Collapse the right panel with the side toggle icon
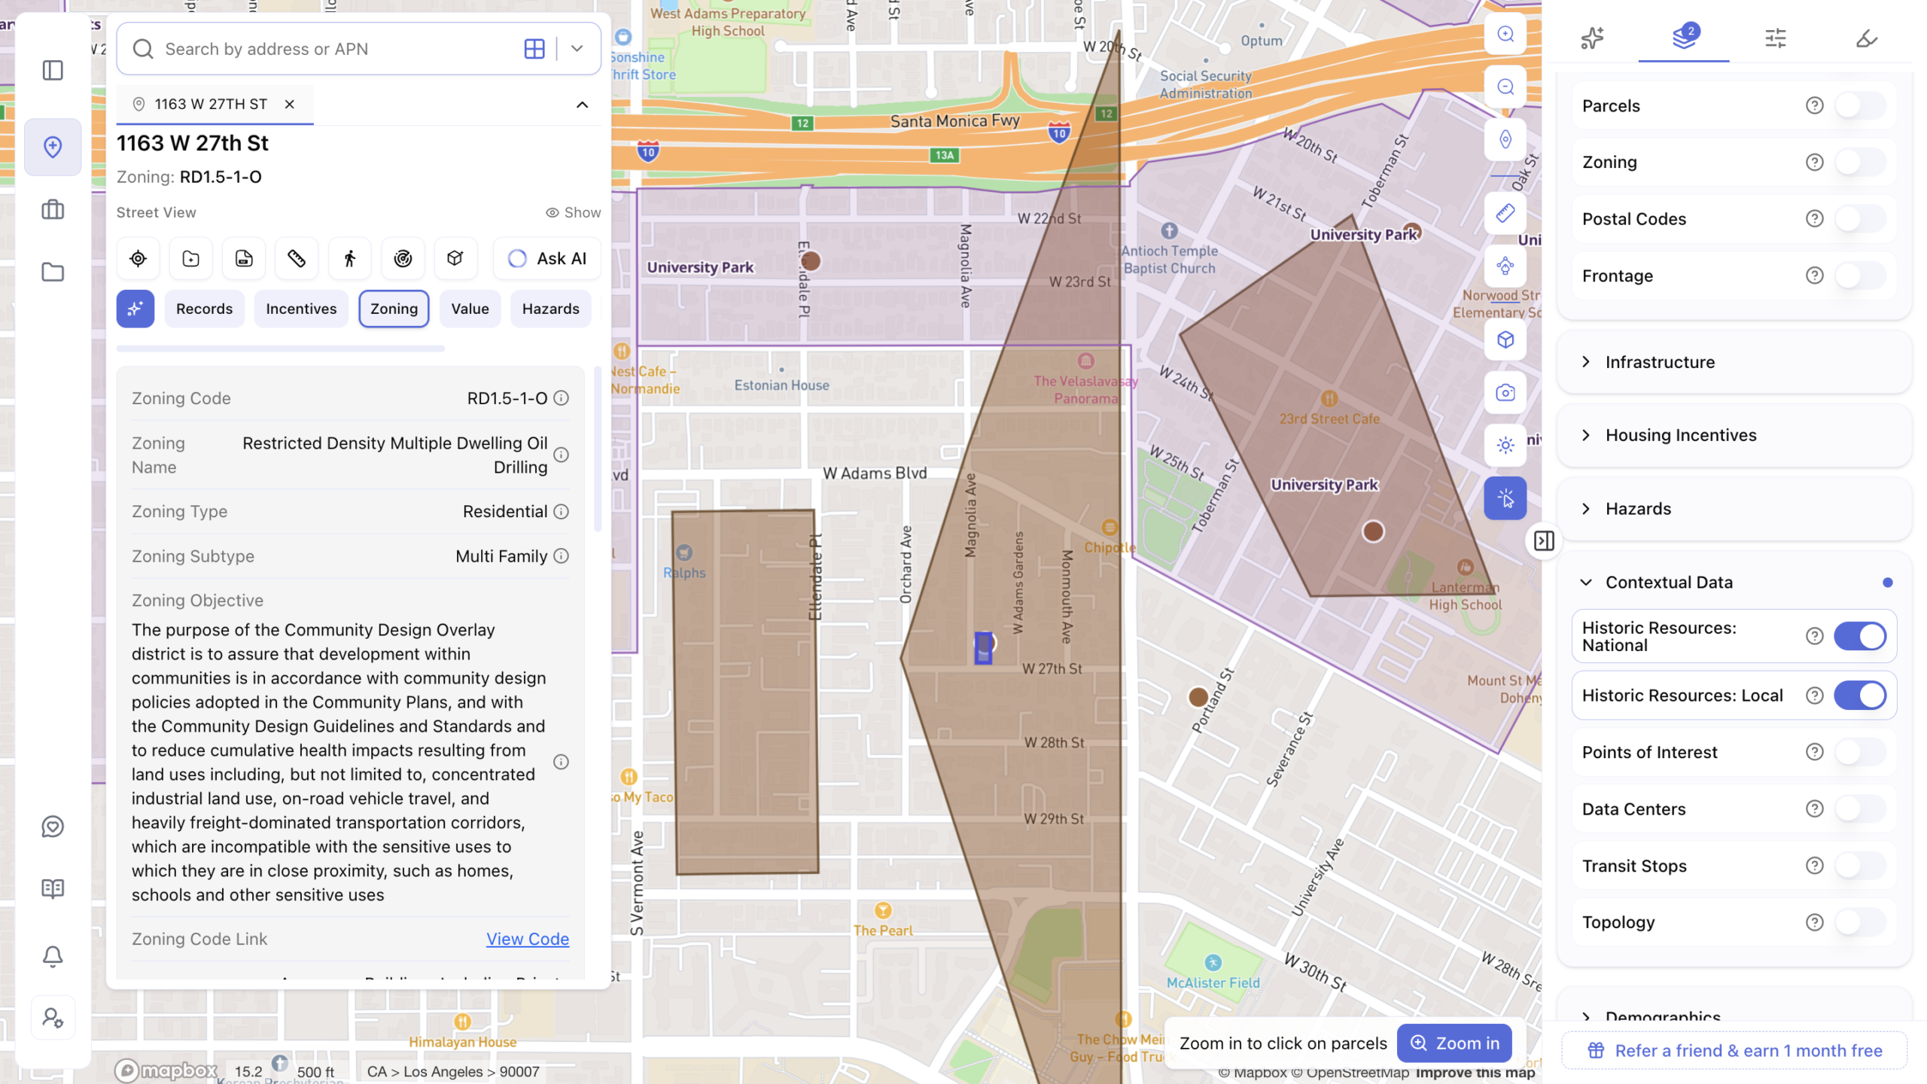The width and height of the screenshot is (1927, 1084). pos(1544,540)
